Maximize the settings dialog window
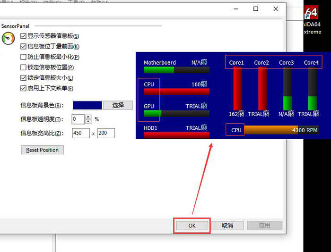The height and width of the screenshot is (252, 331). pos(256,9)
